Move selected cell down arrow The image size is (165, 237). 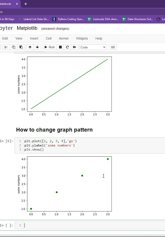coord(37,47)
